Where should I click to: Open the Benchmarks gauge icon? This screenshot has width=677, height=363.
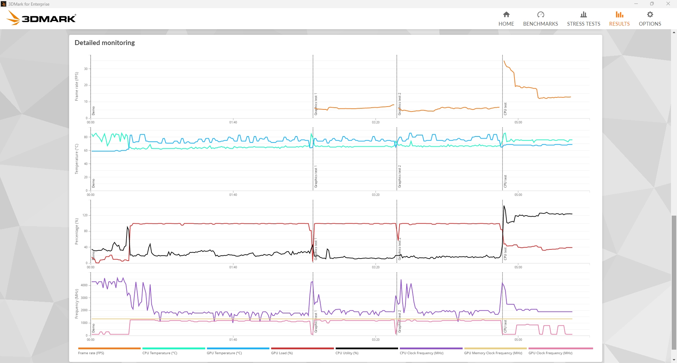point(541,14)
